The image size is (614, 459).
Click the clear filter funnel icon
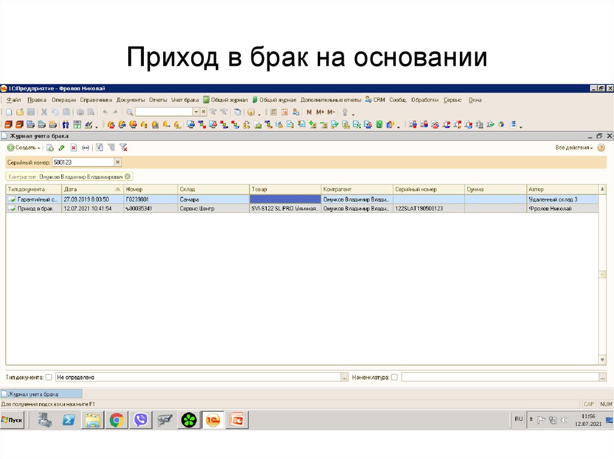[123, 147]
